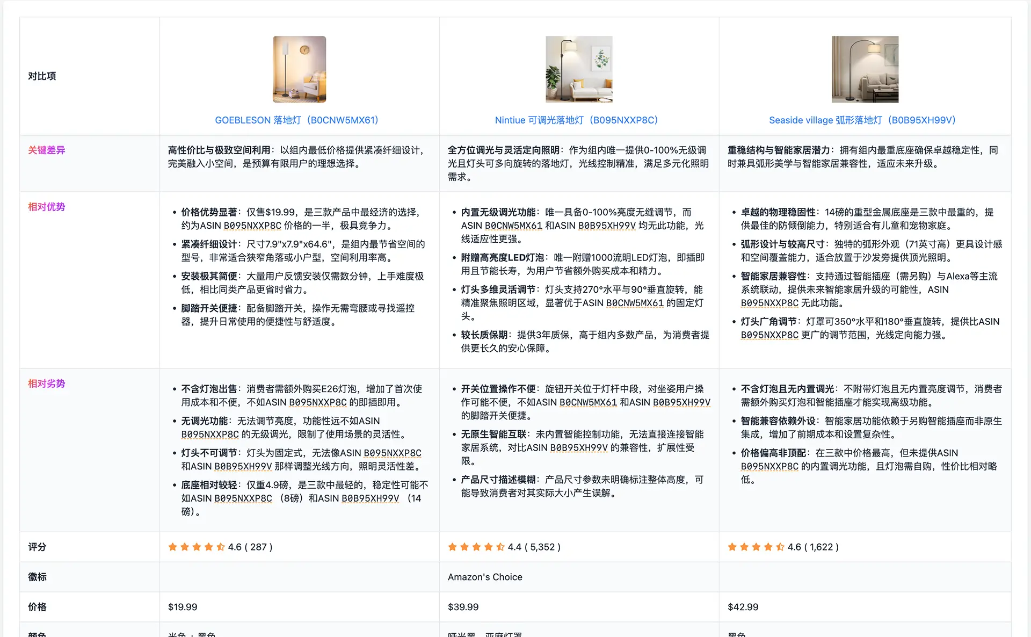Click the 关键差异 row header
This screenshot has height=637, width=1031.
tap(47, 150)
